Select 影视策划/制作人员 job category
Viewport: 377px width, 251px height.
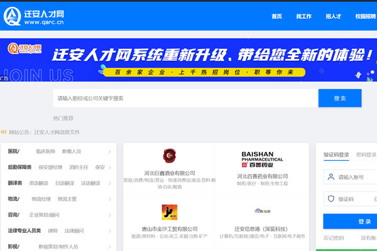58,247
